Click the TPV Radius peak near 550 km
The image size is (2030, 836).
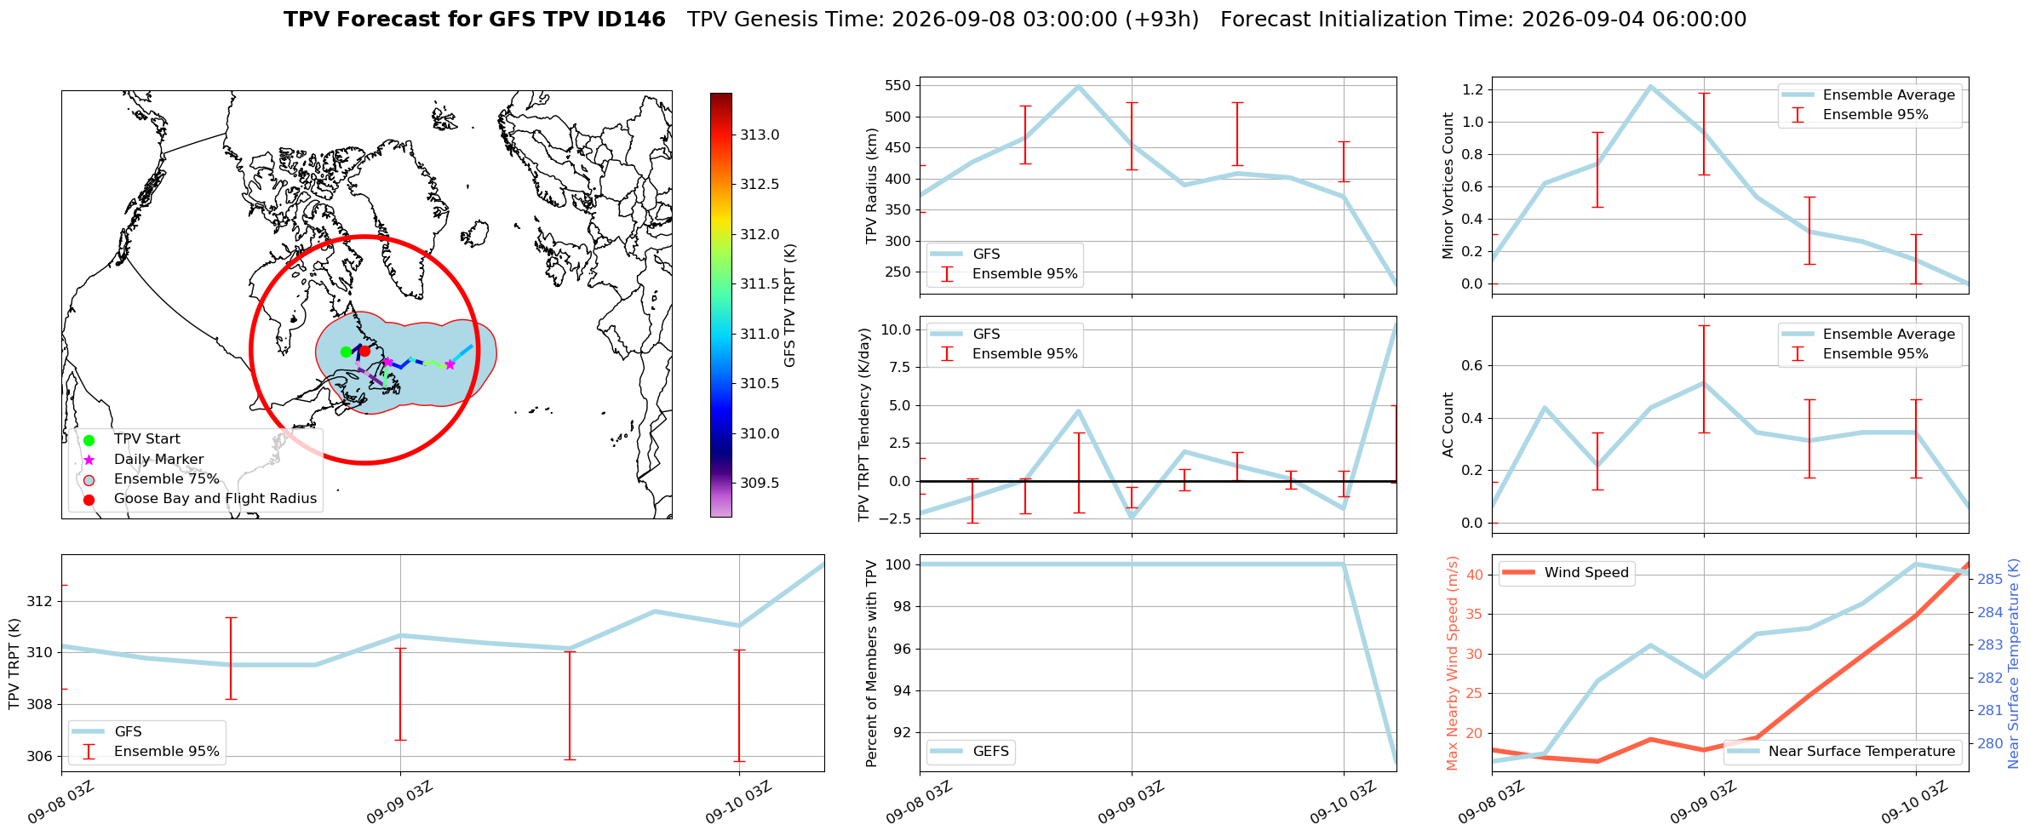(x=1078, y=86)
